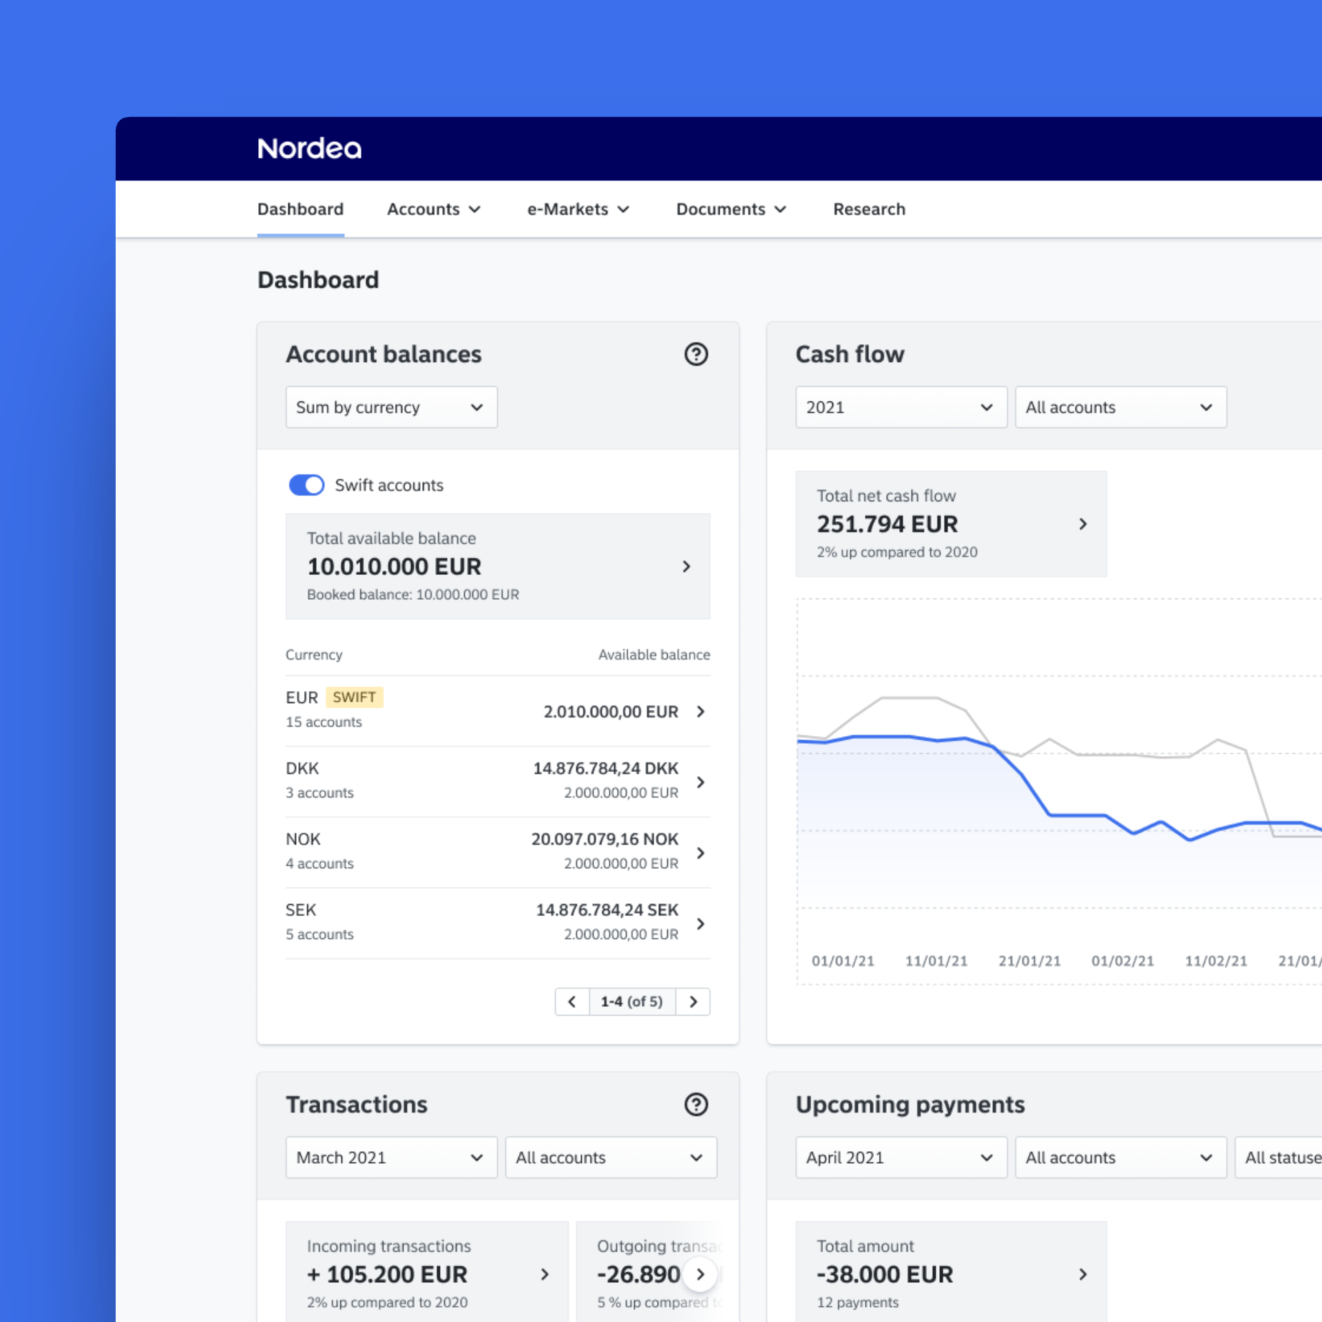Open Total available balance card

[498, 566]
